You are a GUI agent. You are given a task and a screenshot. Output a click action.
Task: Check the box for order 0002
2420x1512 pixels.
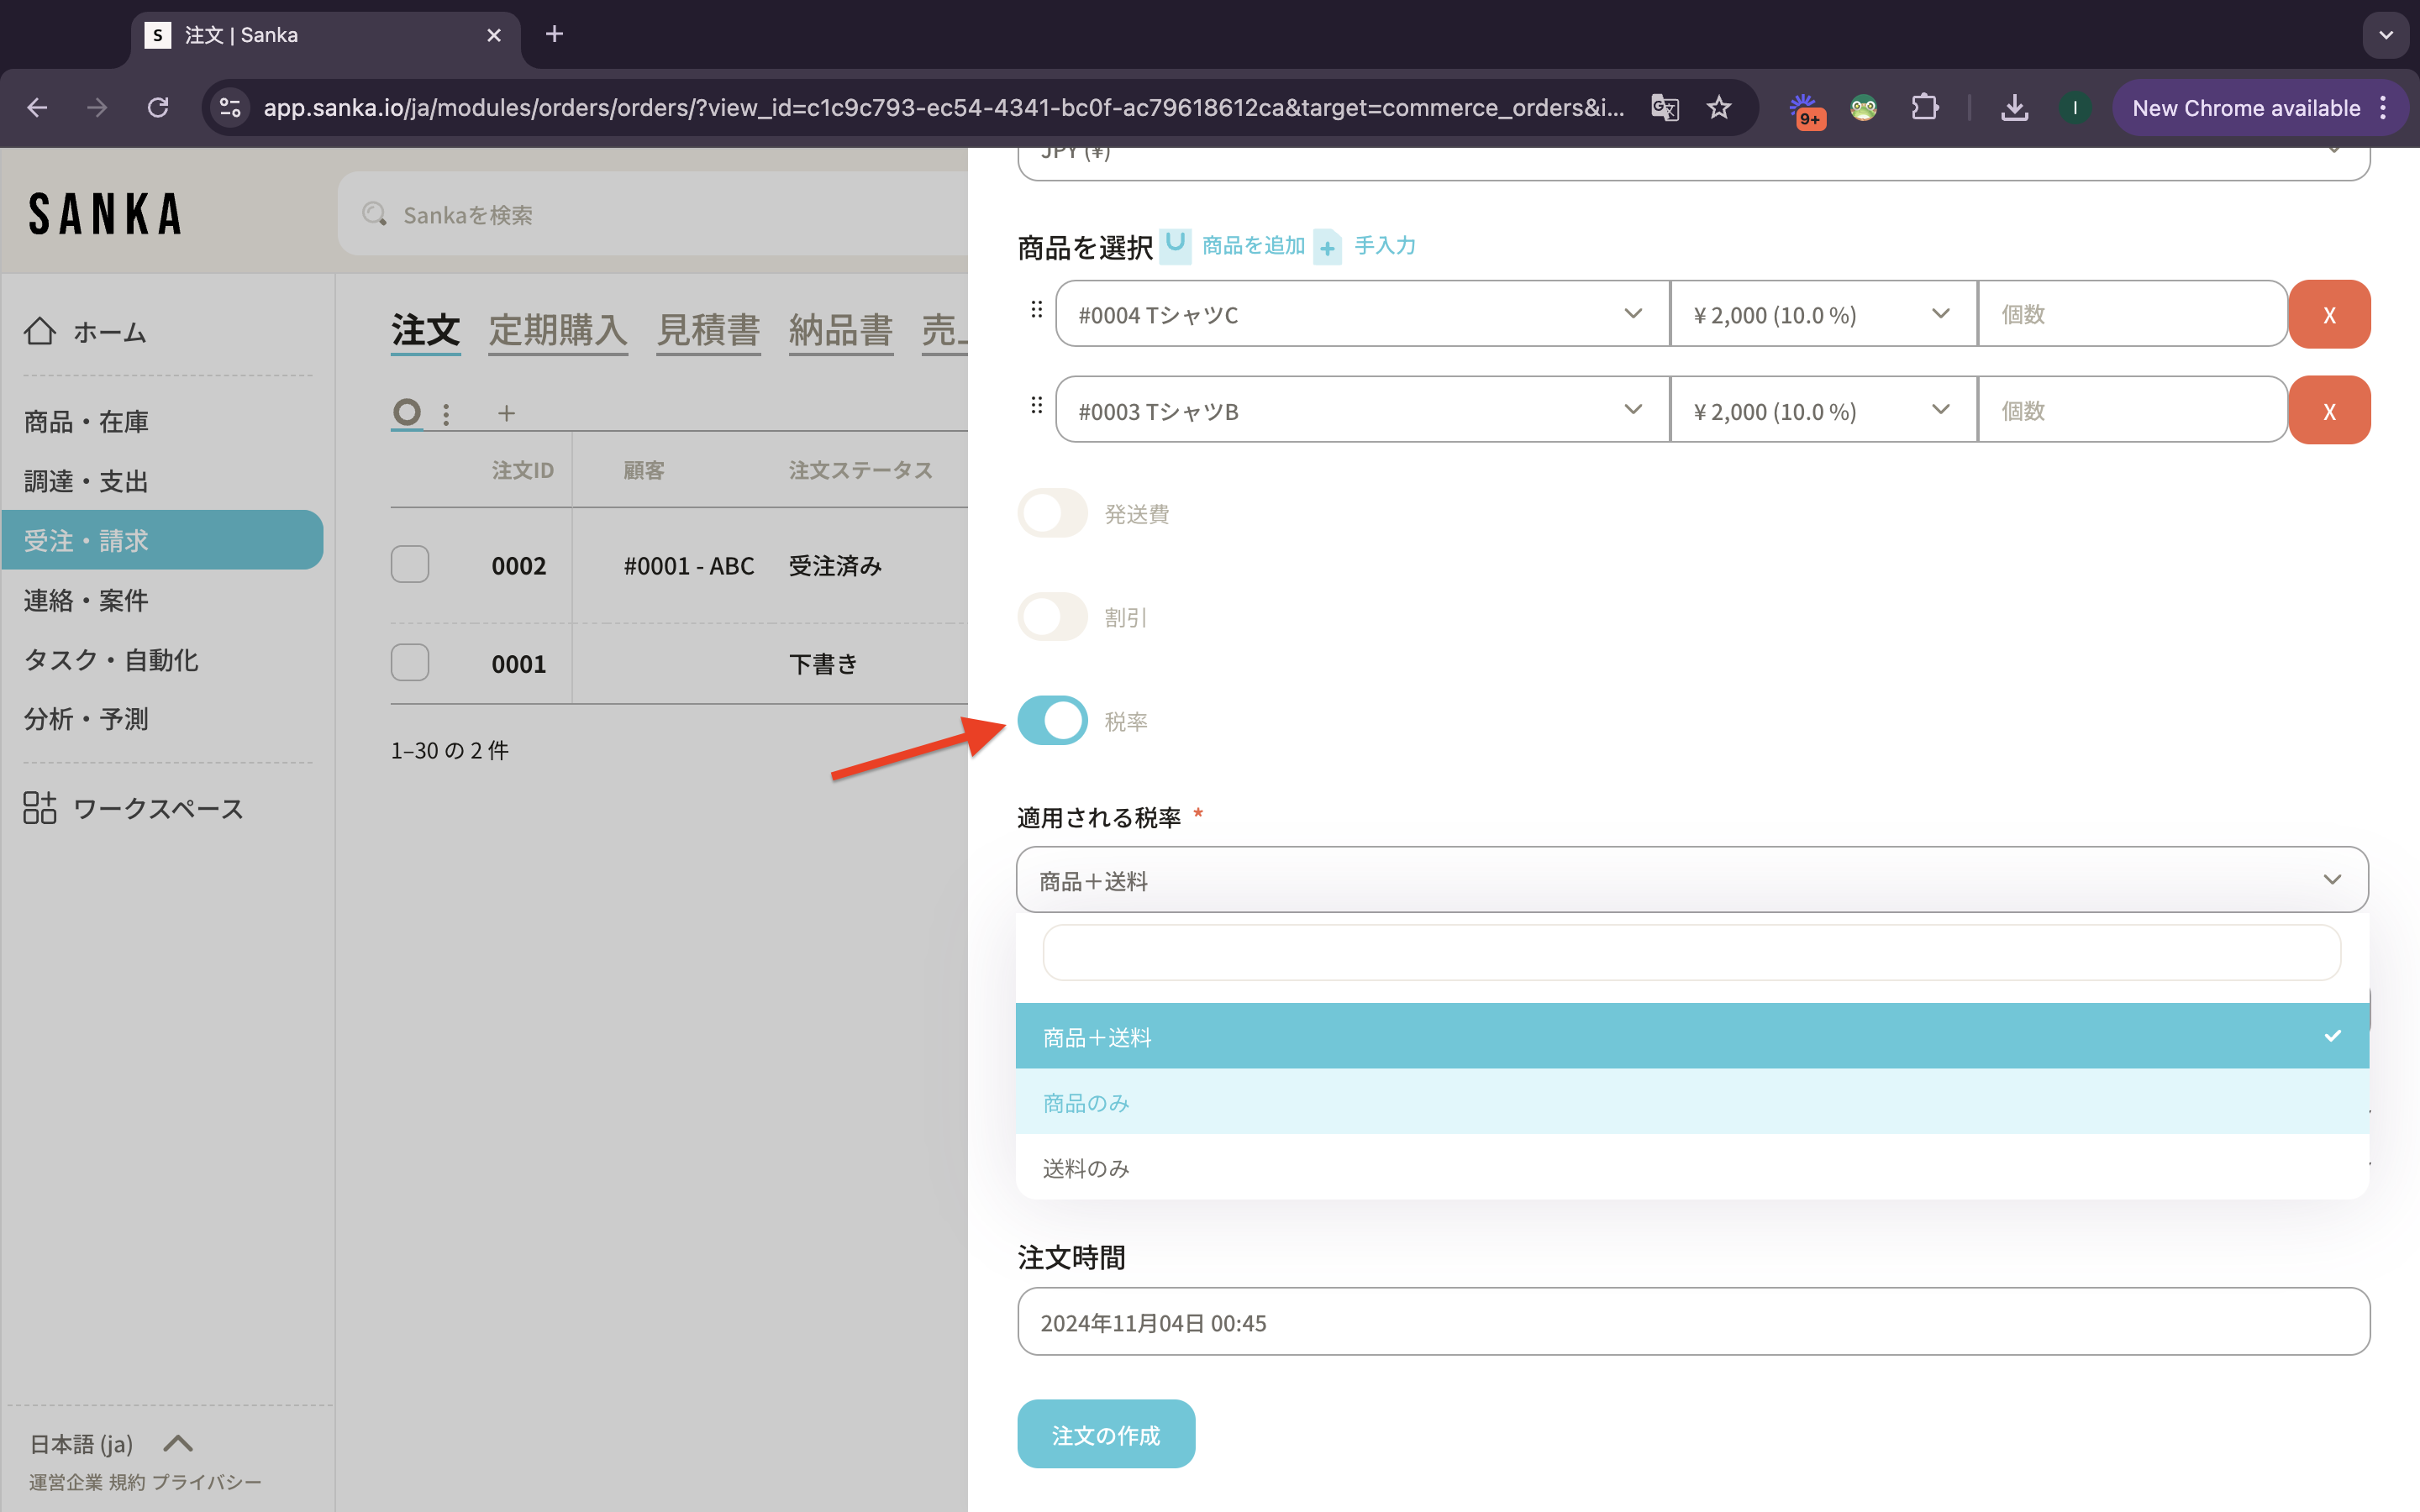(410, 565)
